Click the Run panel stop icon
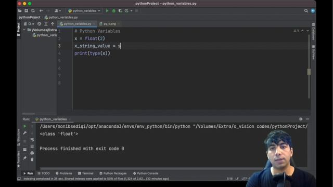Viewport: 333px width, 187px height. pos(25,141)
